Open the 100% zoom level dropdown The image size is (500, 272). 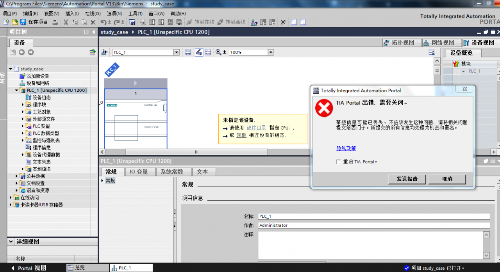coord(271,52)
